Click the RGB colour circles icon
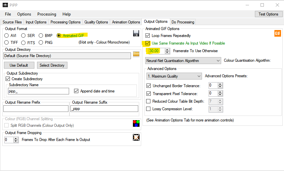This screenshot has height=171, width=284. [x=136, y=124]
